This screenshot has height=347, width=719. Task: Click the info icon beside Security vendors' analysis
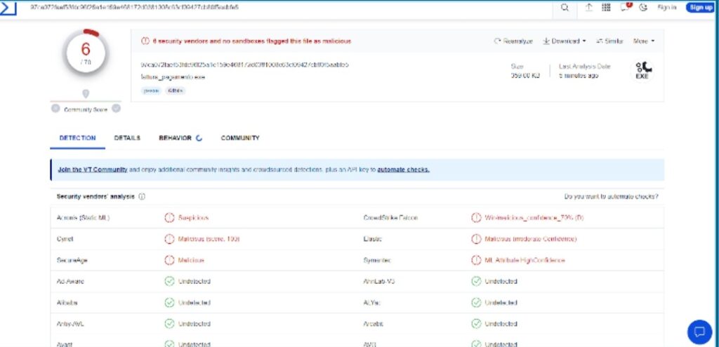[x=142, y=197]
